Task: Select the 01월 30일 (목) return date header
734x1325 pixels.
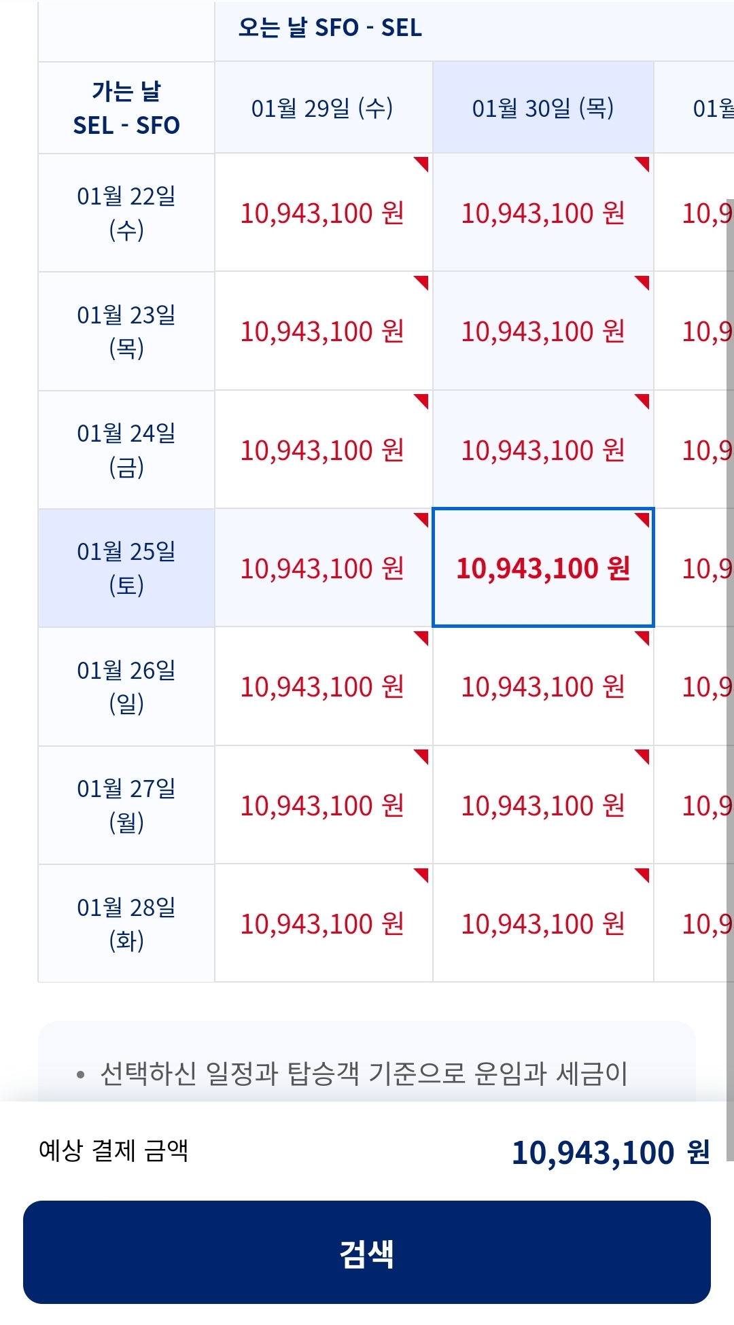Action: click(x=543, y=108)
